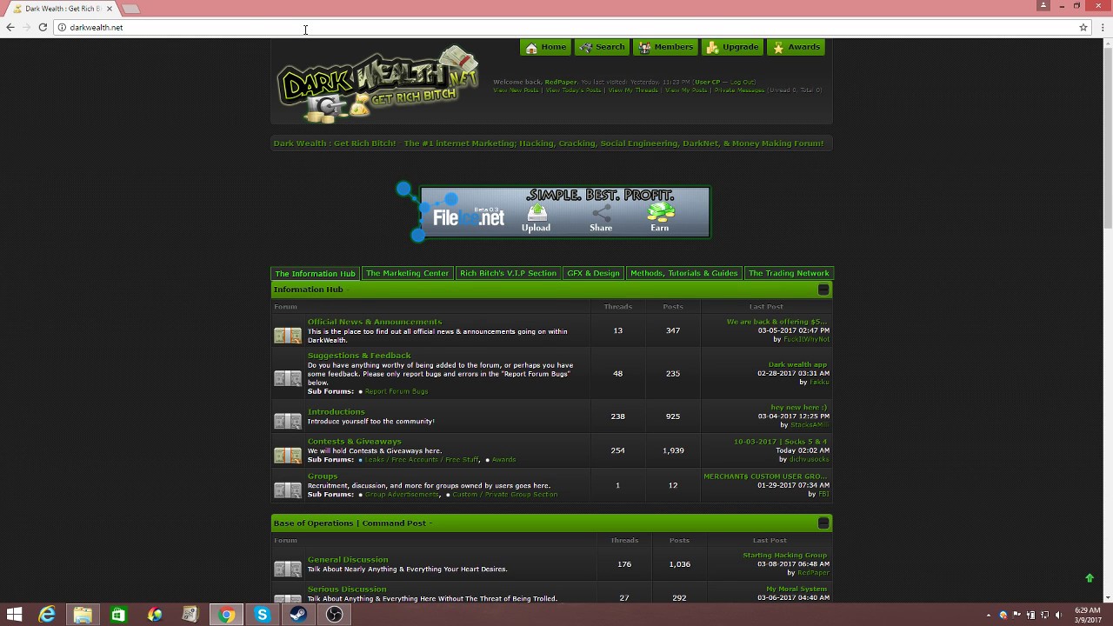Switch to The Marketing Center tab
The image size is (1113, 626).
tap(407, 273)
